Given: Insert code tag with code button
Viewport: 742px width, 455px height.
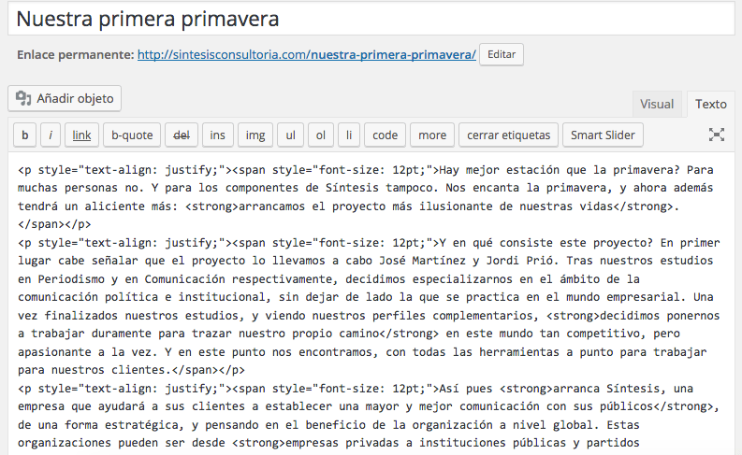Looking at the screenshot, I should (385, 135).
